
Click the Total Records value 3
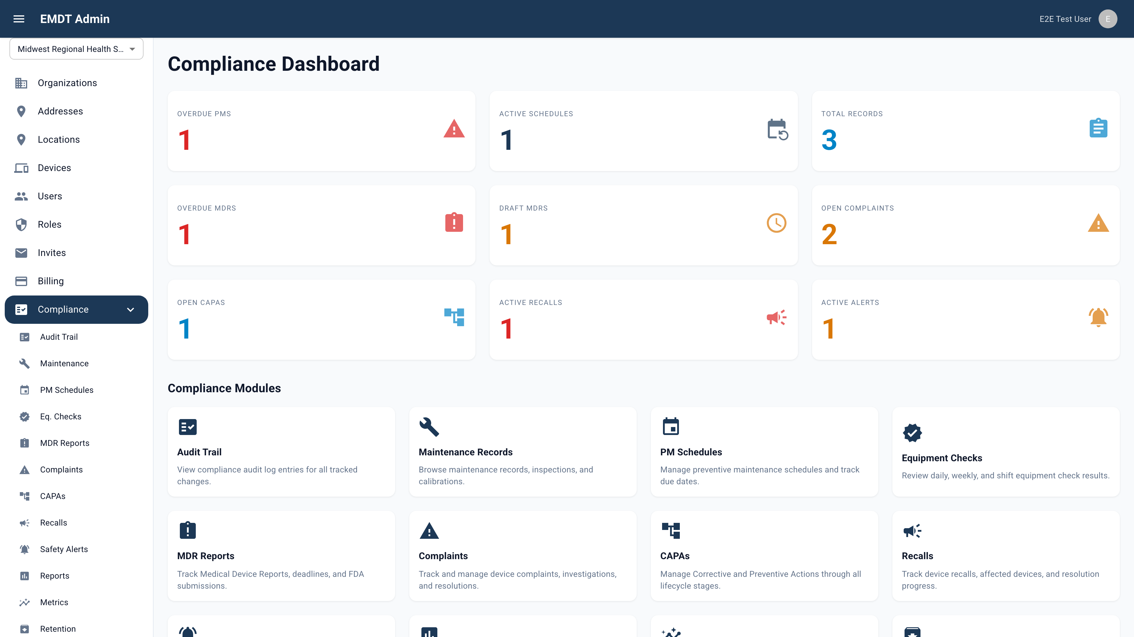(829, 140)
